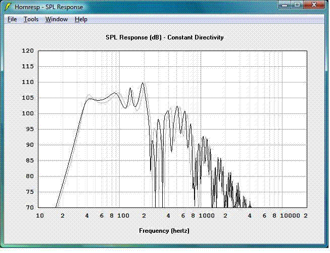
Task: Click the 1000 Hz x-axis label
Action: (x=207, y=216)
